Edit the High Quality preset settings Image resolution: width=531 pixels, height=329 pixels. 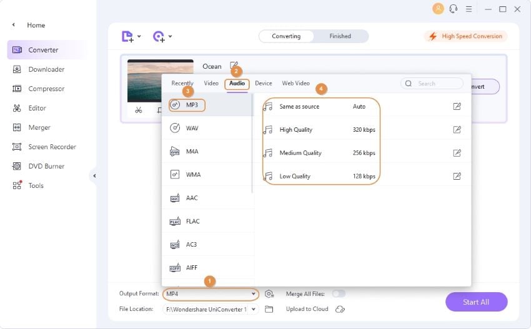[x=457, y=129]
